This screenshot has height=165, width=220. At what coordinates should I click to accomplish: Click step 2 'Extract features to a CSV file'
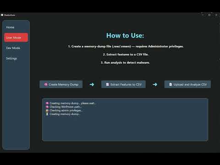point(126,55)
